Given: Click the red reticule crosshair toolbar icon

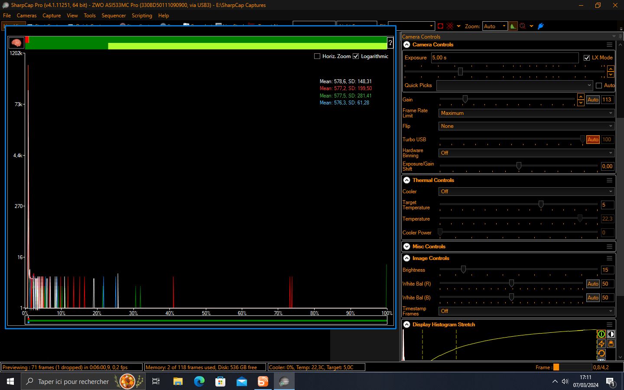Looking at the screenshot, I should click(x=450, y=26).
